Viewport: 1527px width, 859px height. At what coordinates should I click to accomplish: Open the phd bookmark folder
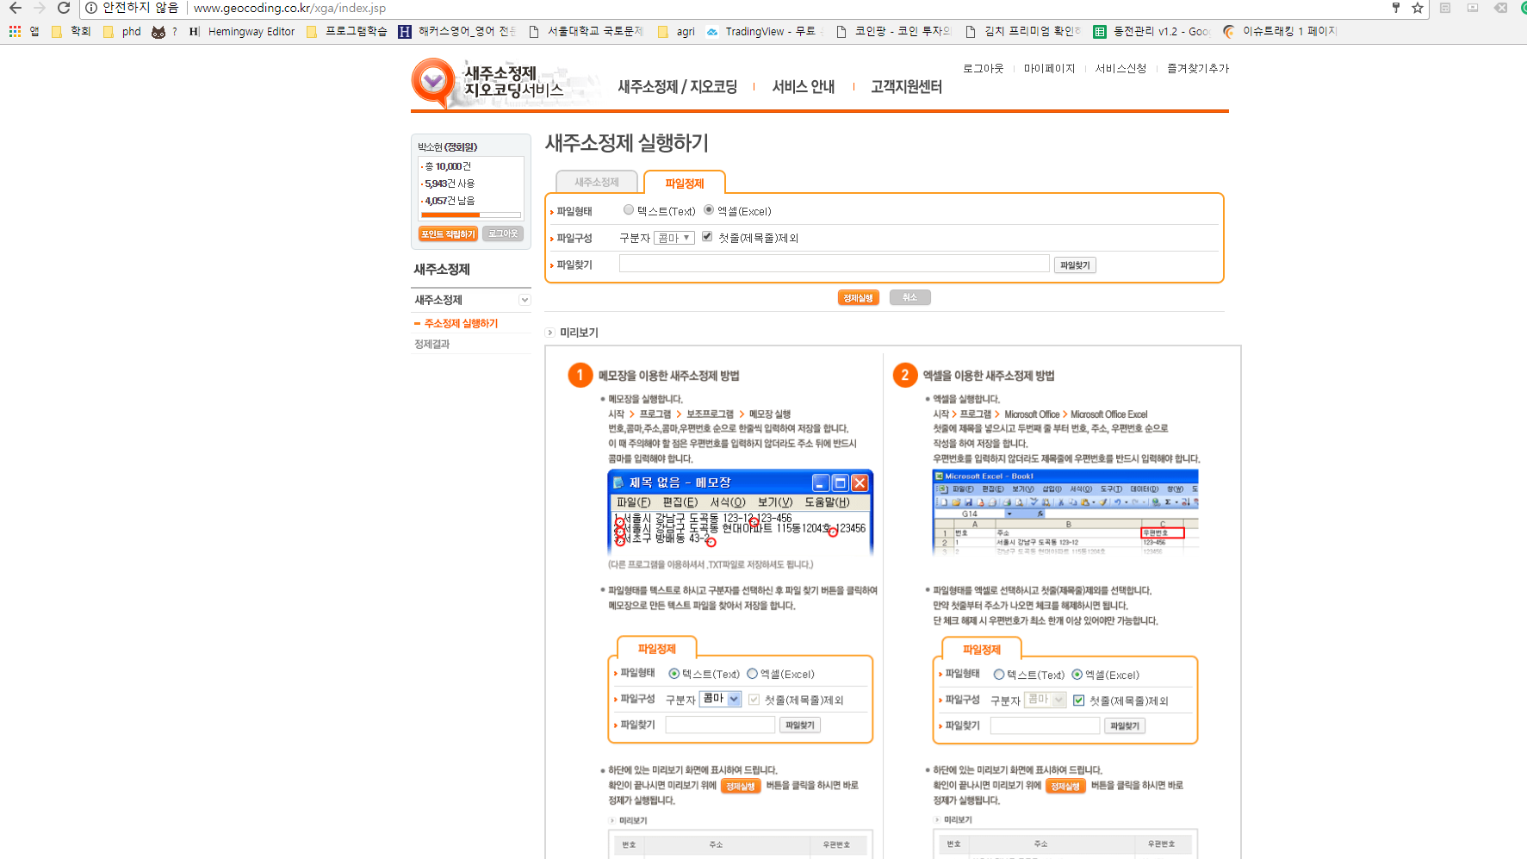point(121,31)
